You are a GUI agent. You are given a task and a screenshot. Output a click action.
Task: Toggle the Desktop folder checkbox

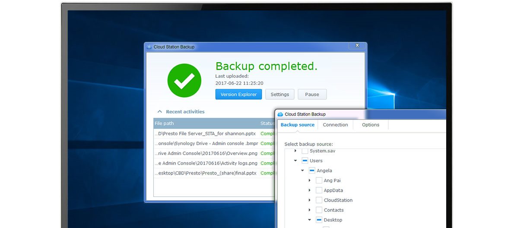(x=319, y=220)
